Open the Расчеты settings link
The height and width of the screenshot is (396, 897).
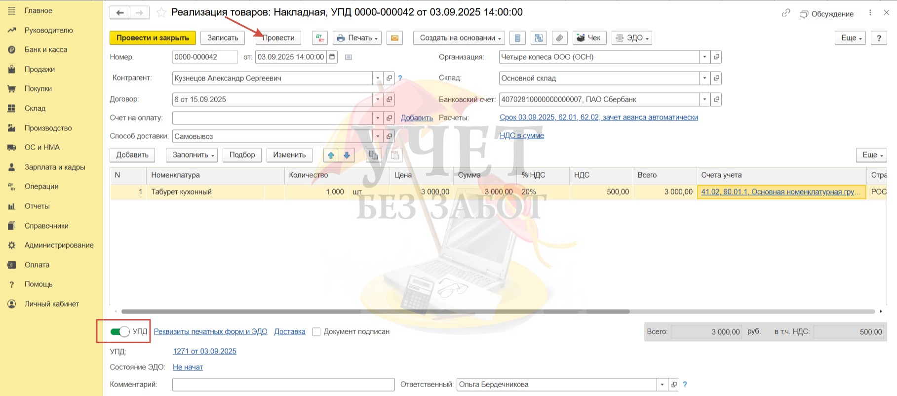point(599,117)
